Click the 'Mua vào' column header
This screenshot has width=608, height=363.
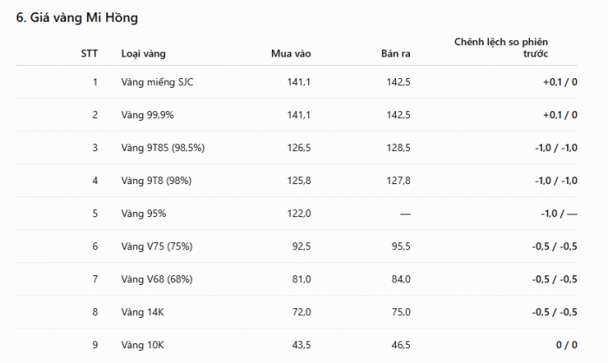point(291,54)
